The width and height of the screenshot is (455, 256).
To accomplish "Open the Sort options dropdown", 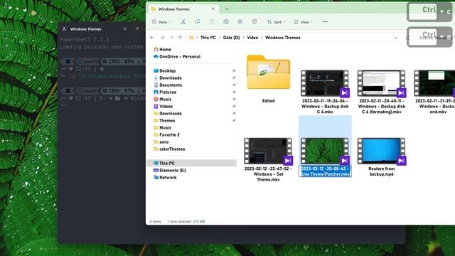I will point(276,22).
